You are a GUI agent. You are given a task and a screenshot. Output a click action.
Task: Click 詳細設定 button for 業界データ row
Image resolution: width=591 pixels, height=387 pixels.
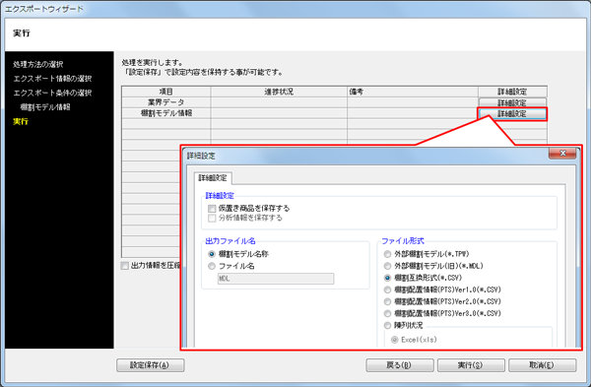(512, 102)
